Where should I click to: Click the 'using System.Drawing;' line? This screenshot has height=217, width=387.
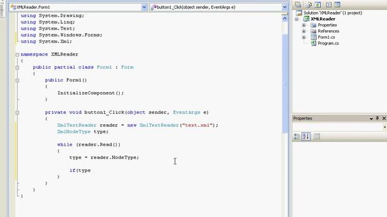coord(53,16)
